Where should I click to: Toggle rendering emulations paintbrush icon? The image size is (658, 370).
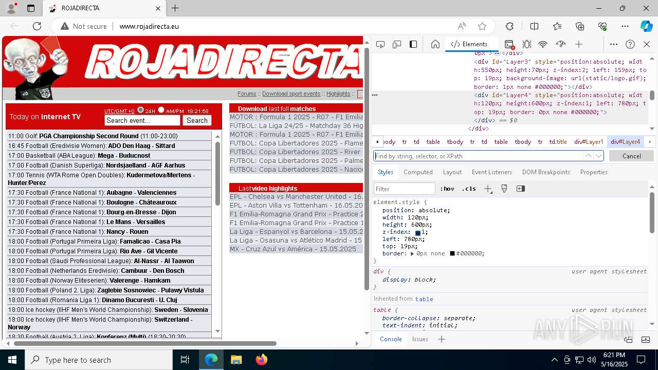[504, 189]
